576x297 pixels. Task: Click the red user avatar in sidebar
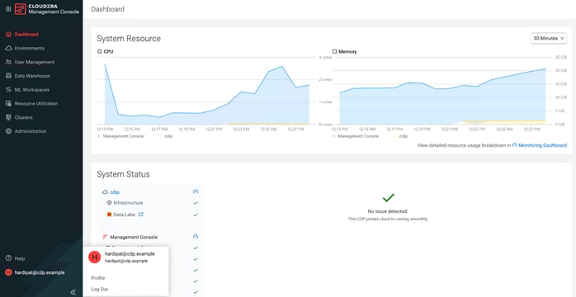pos(8,272)
